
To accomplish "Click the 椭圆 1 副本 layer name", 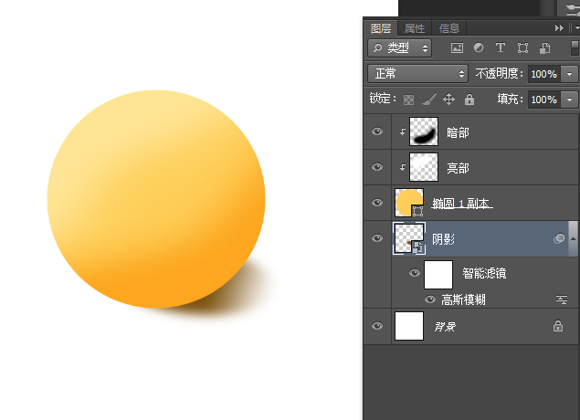I will click(x=462, y=204).
